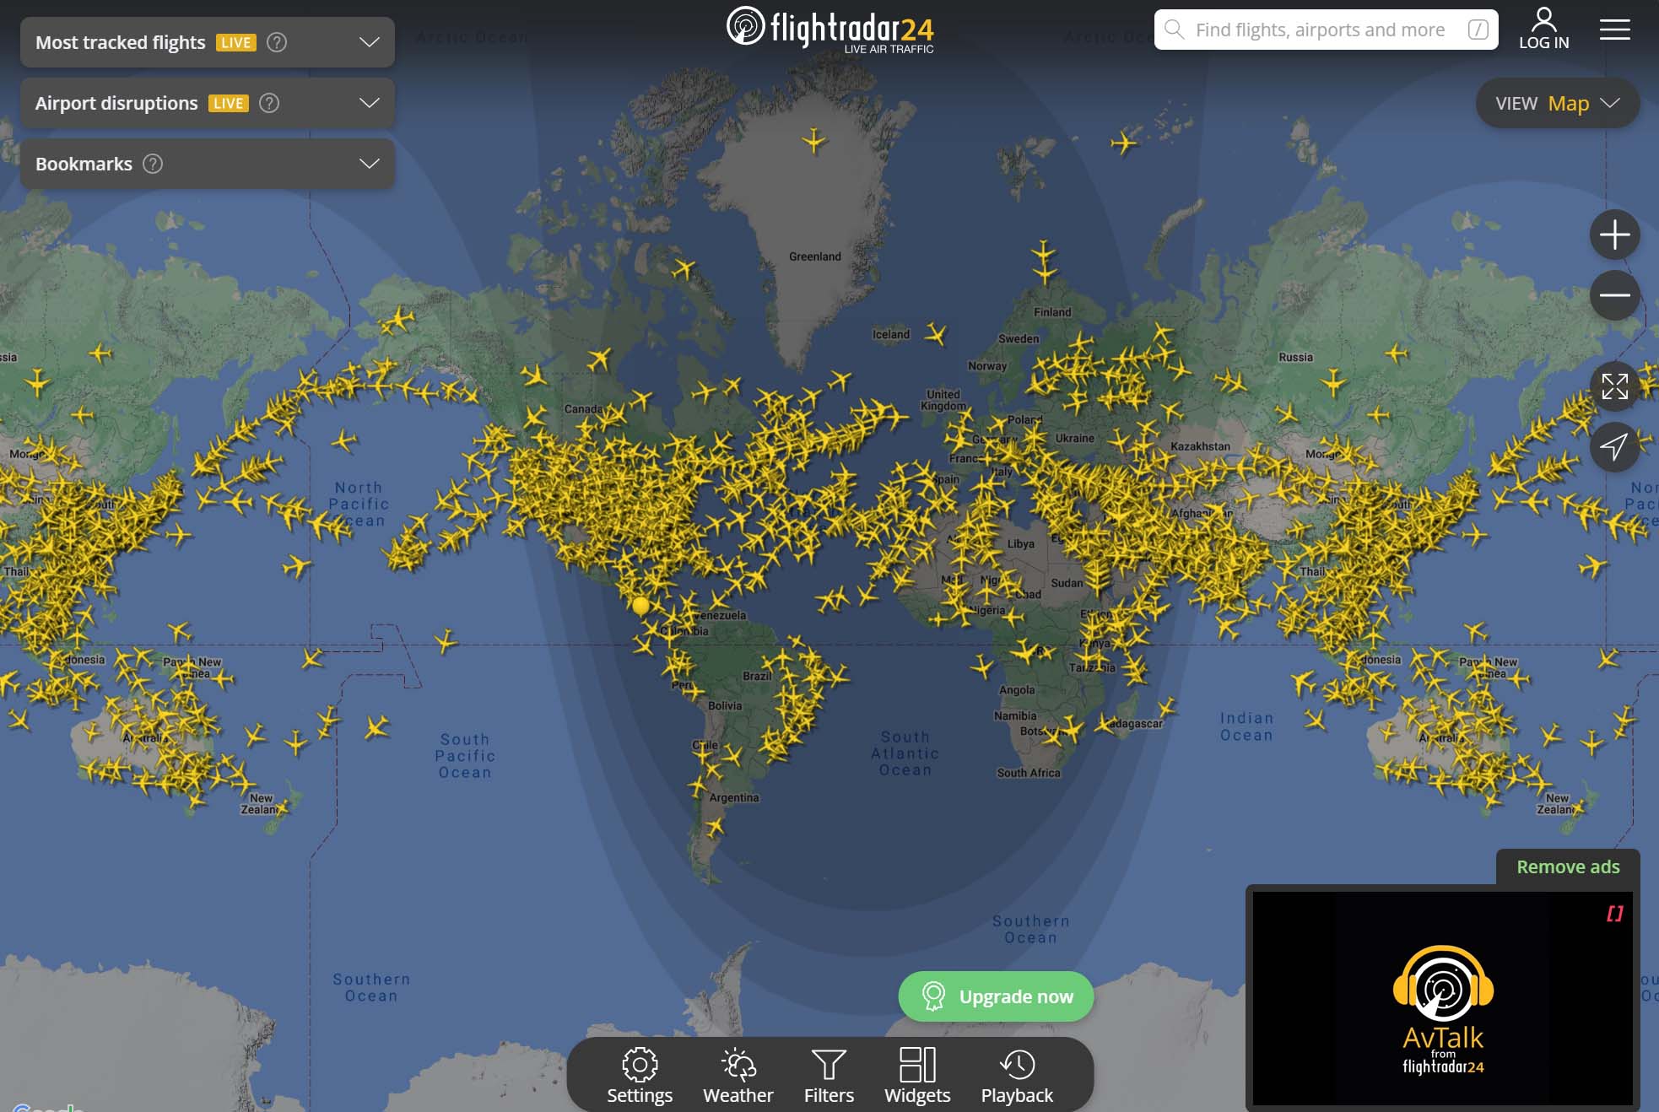Center map on my location arrow
1659x1112 pixels.
coord(1614,446)
